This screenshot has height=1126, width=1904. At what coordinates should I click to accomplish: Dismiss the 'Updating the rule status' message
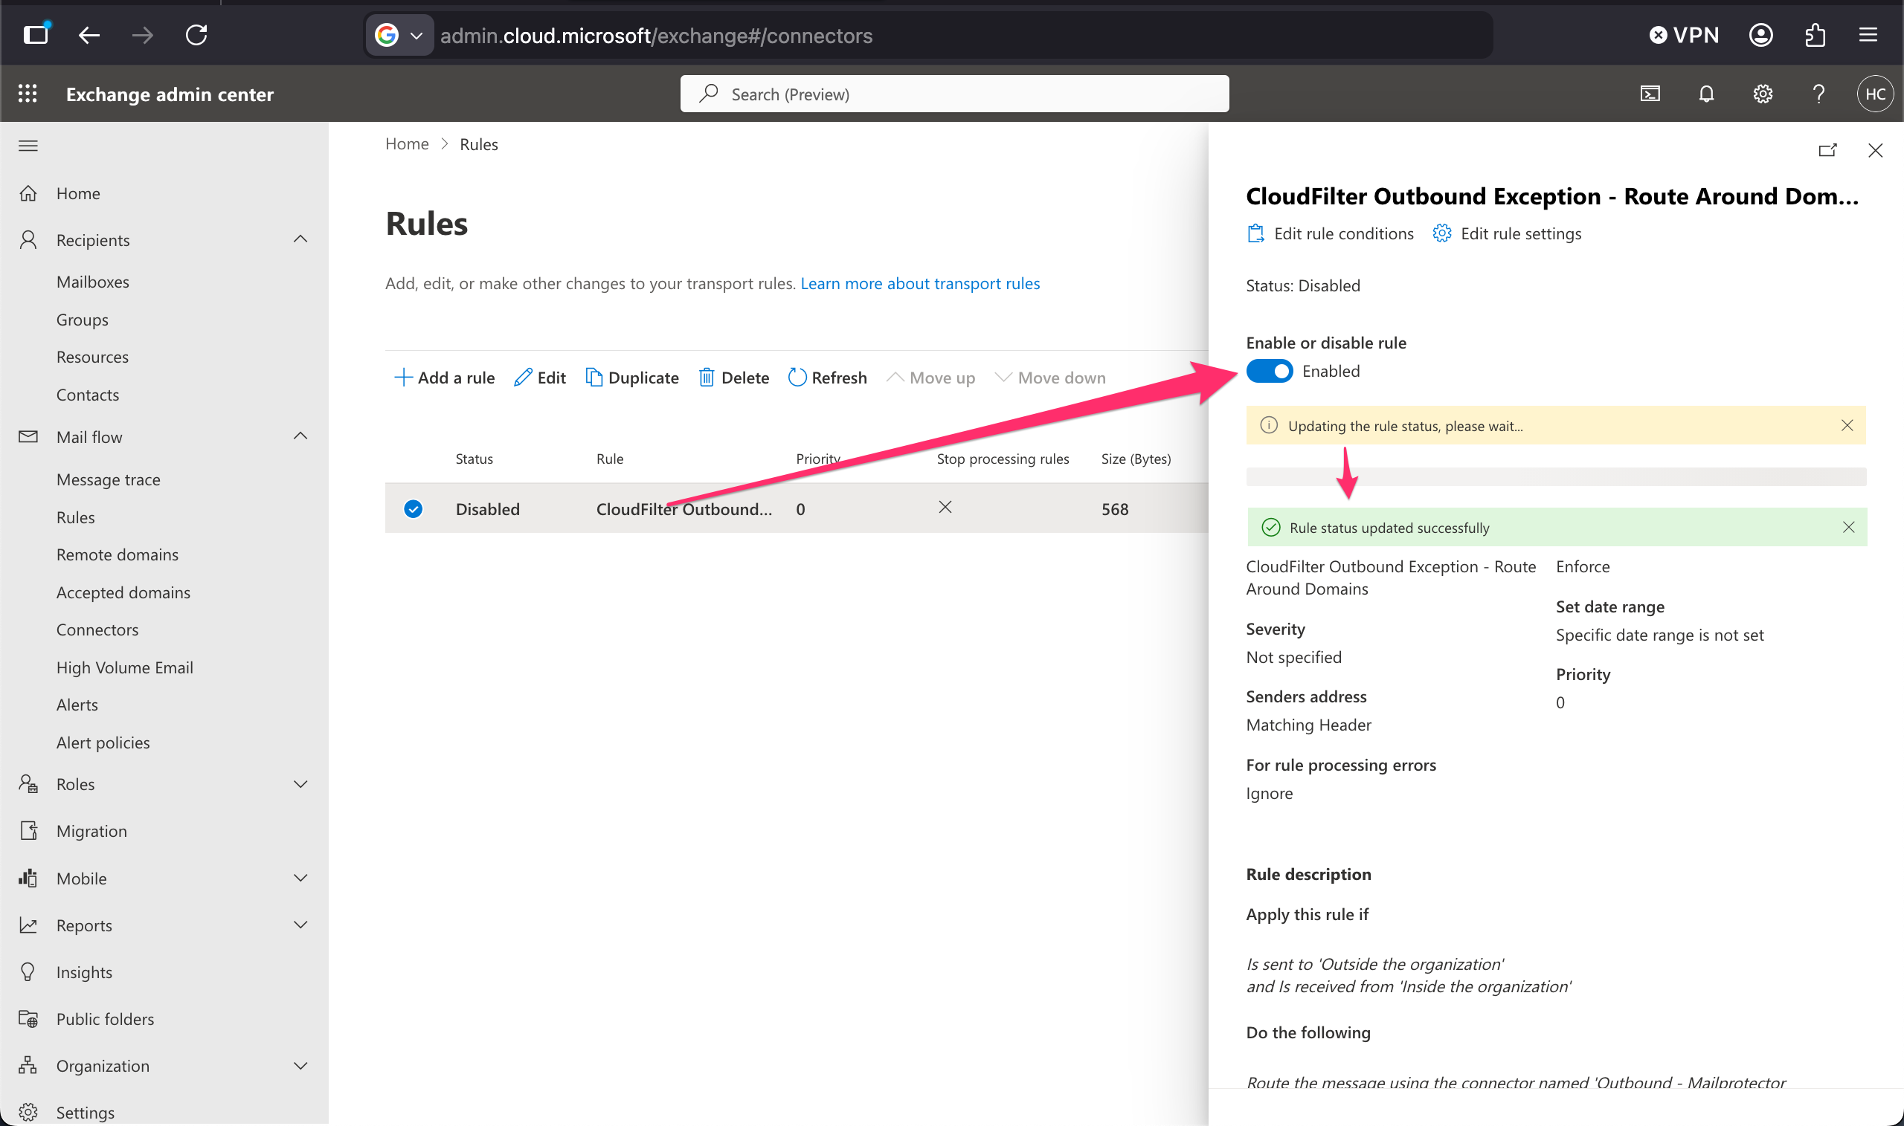tap(1847, 425)
